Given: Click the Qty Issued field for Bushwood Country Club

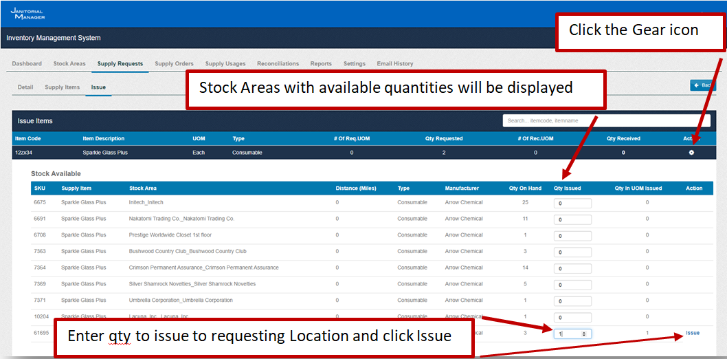Looking at the screenshot, I should 572,252.
